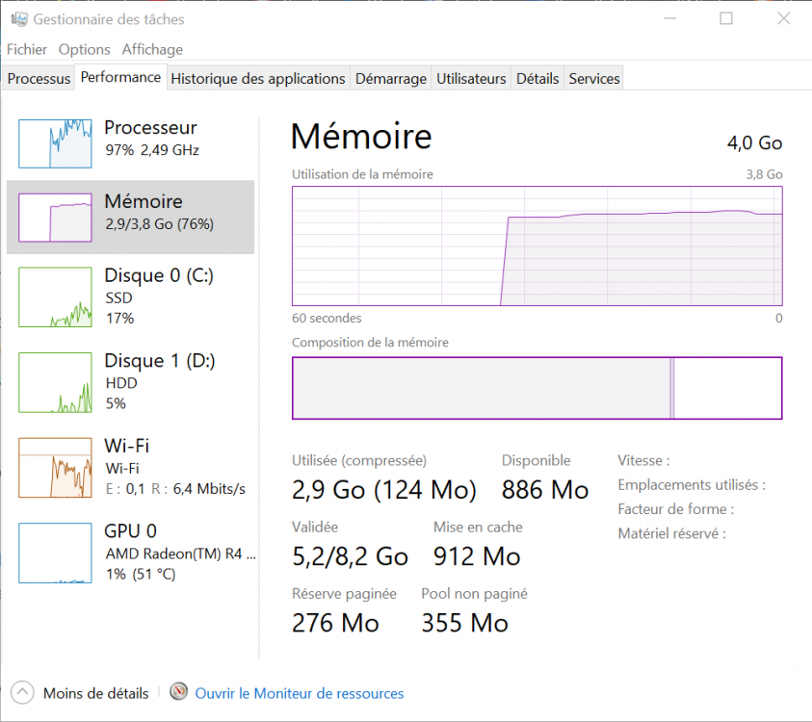Screen dimensions: 812x722
Task: Show GPU 0 AMD Radeon graph
Action: pos(56,553)
